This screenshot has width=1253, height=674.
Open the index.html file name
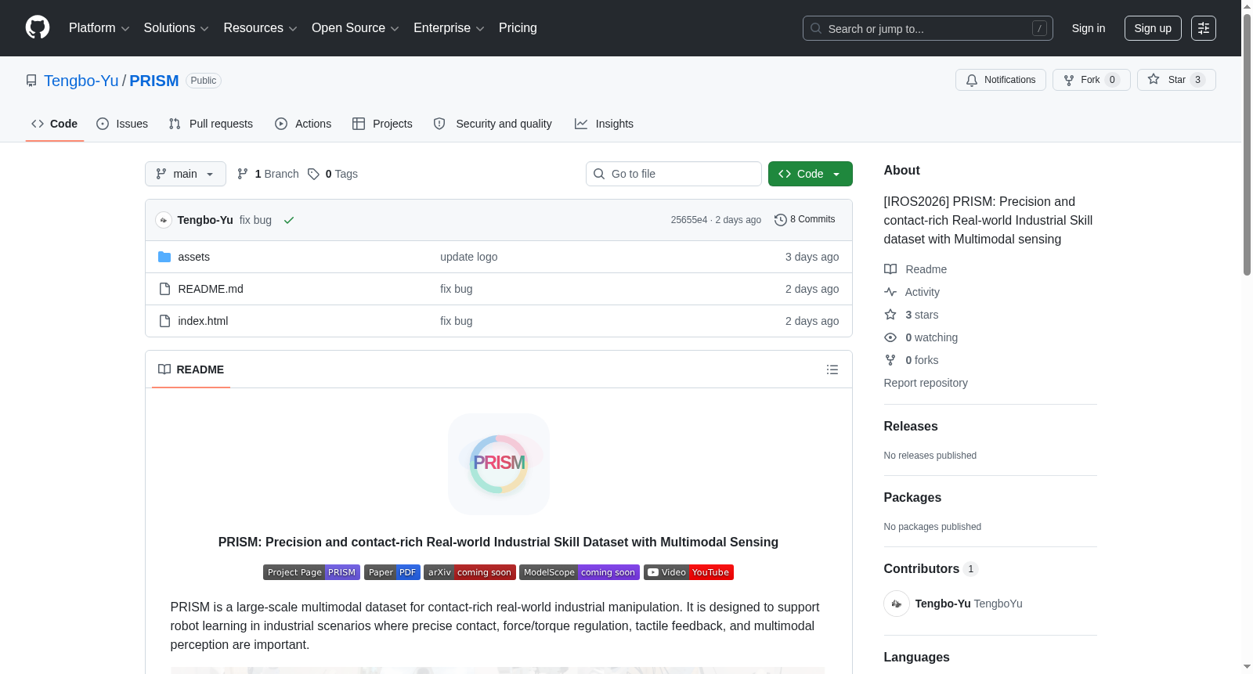pyautogui.click(x=204, y=321)
